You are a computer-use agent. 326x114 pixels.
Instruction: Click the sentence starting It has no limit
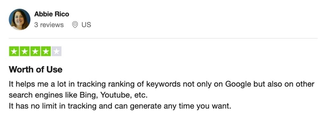120,106
